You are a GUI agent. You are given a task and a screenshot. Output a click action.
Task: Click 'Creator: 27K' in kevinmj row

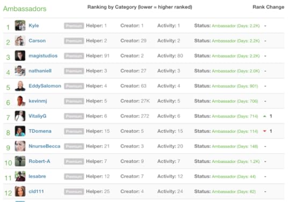point(135,101)
